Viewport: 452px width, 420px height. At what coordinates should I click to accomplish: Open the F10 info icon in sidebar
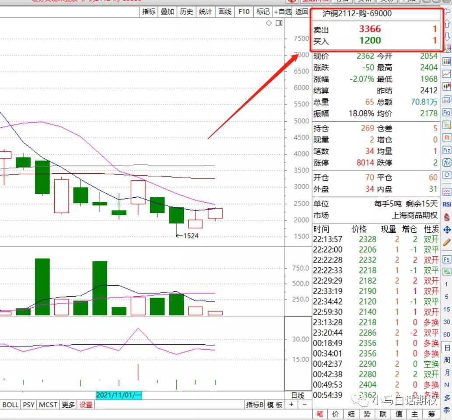point(447,112)
